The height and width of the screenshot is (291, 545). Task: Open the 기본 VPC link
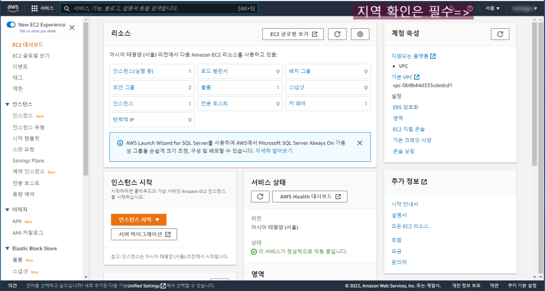click(x=405, y=77)
